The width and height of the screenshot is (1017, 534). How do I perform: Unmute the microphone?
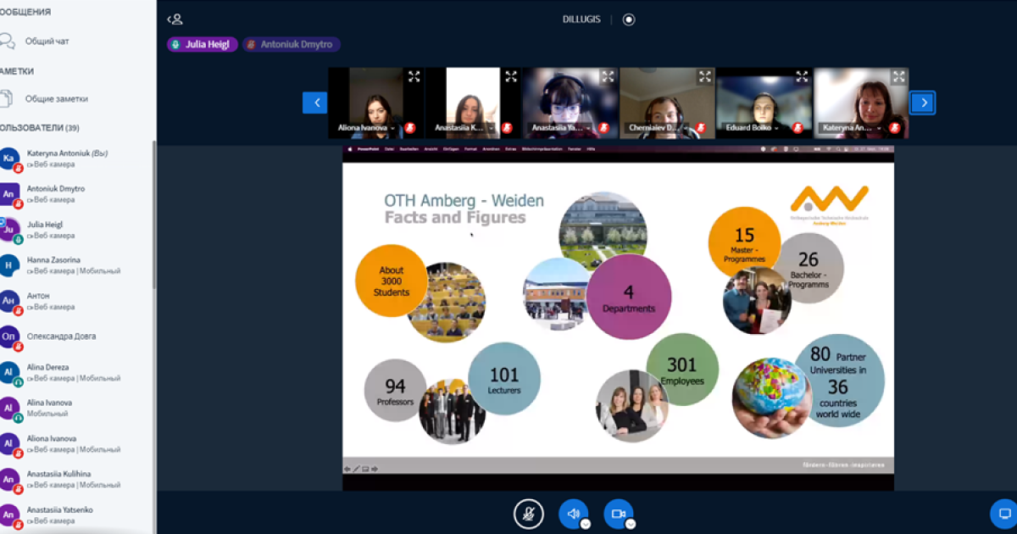pyautogui.click(x=528, y=514)
